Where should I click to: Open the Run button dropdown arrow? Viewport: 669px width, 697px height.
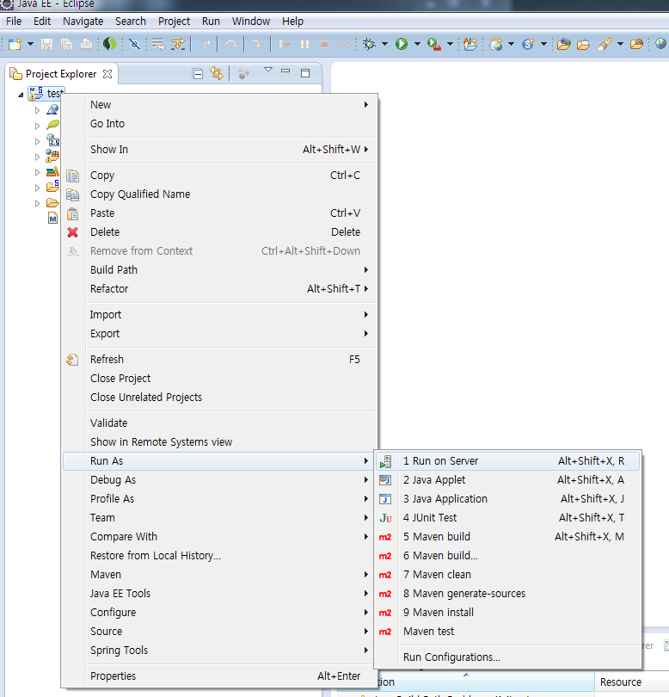coord(417,44)
